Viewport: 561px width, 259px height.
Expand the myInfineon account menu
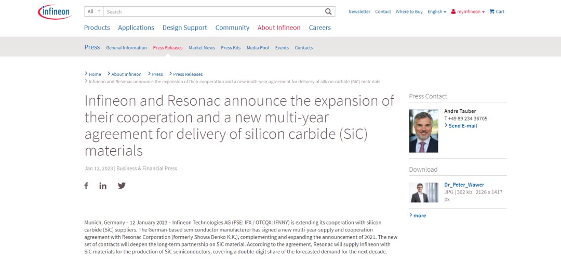pyautogui.click(x=468, y=11)
